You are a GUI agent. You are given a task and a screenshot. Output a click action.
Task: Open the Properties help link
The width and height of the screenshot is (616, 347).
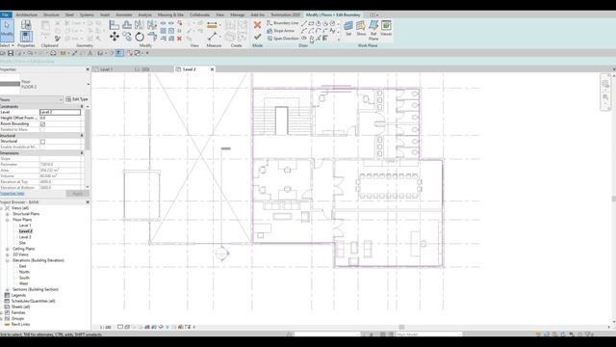(13, 193)
